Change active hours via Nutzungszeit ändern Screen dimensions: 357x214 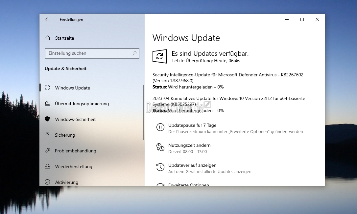point(189,145)
